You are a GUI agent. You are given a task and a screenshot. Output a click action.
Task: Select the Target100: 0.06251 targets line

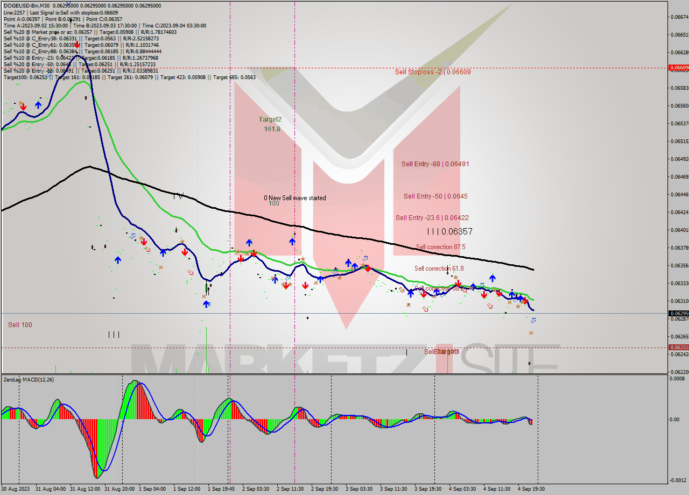[x=129, y=77]
